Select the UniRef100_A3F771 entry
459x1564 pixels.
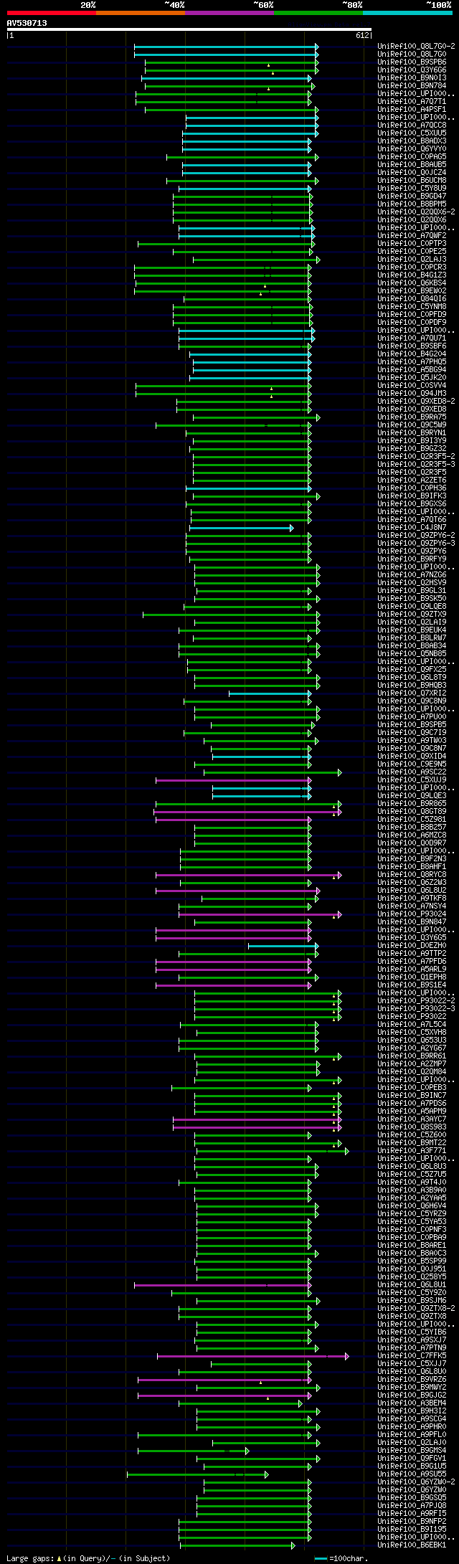click(412, 1150)
